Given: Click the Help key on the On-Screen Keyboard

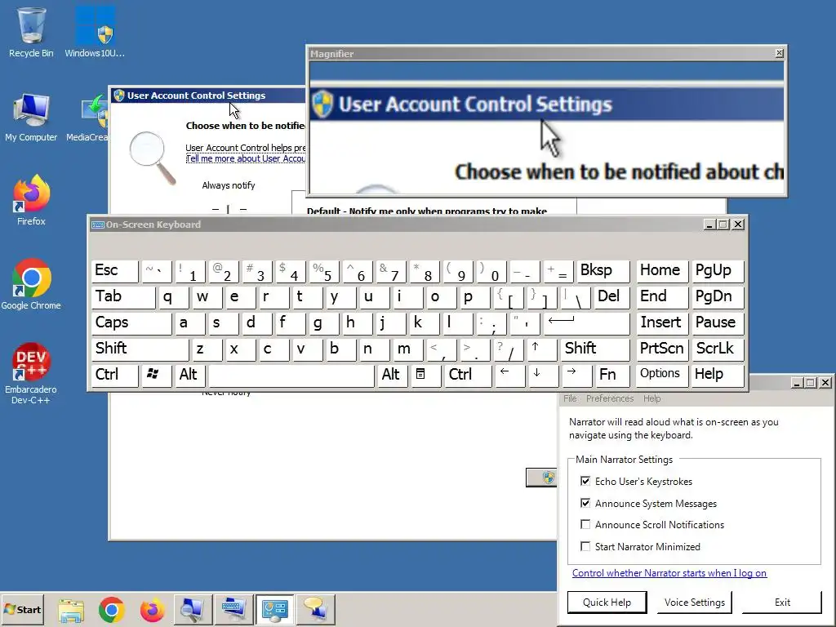Looking at the screenshot, I should coord(718,375).
